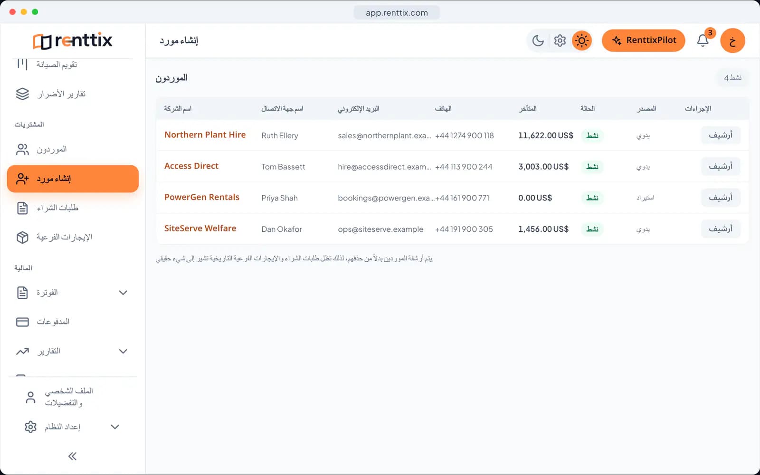This screenshot has height=475, width=760.
Task: Choose the system theme gear icon
Action: (560, 40)
